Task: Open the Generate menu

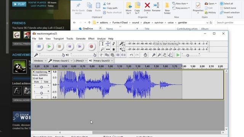Action: pos(80,39)
